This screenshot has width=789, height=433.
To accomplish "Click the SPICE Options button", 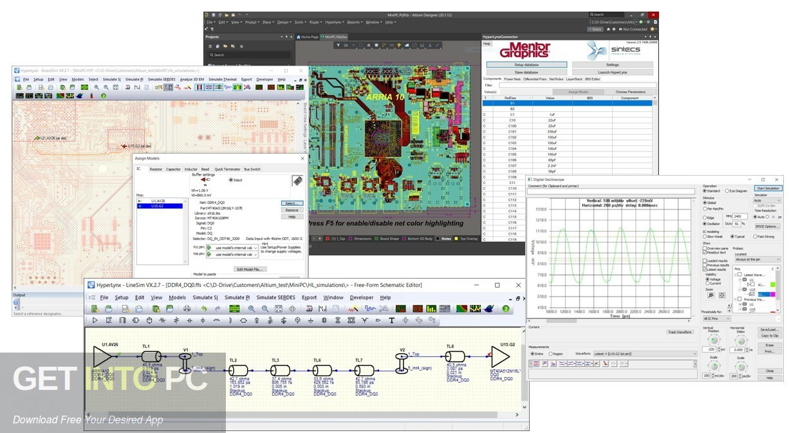I will pyautogui.click(x=768, y=226).
